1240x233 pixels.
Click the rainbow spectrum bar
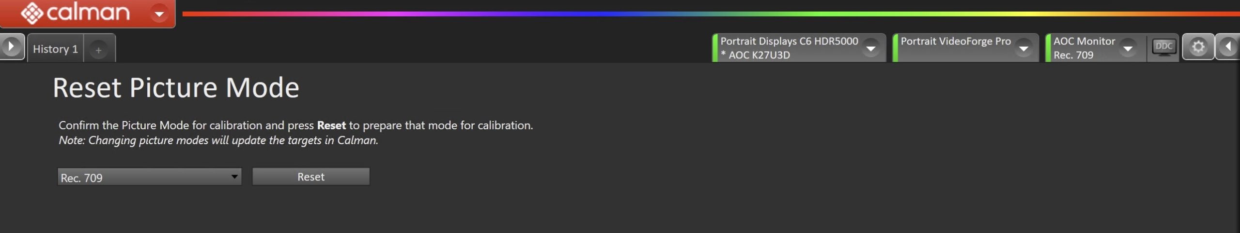pos(707,14)
